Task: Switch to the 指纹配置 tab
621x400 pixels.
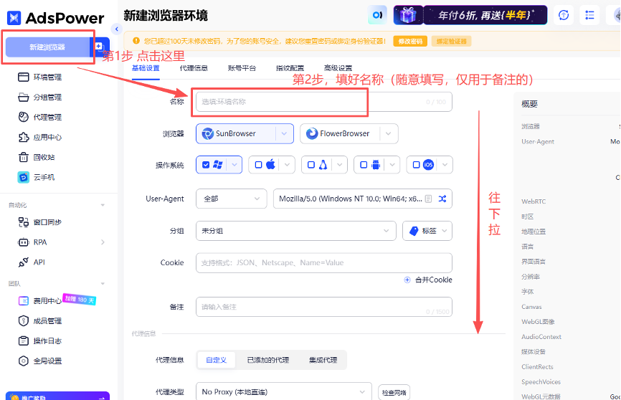Action: point(290,68)
